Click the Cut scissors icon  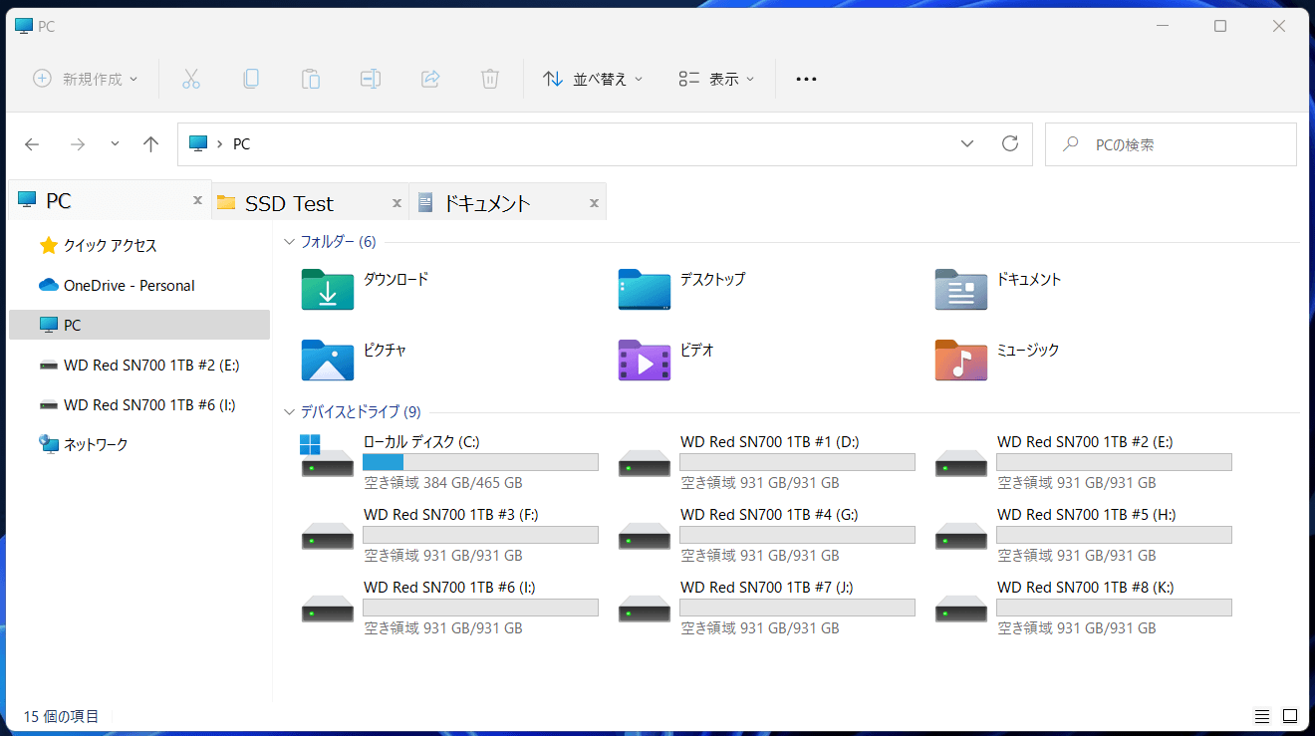[x=191, y=79]
